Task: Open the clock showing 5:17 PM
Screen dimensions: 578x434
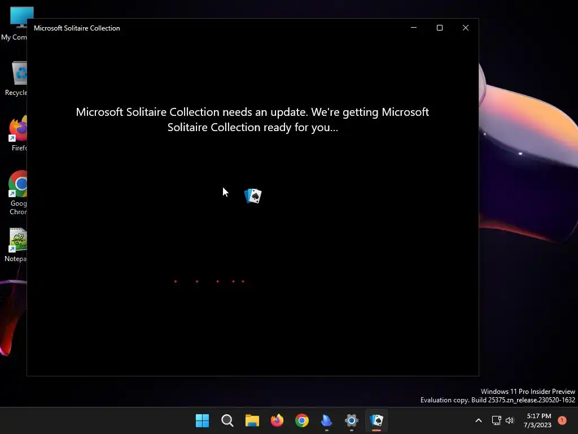Action: coord(538,420)
